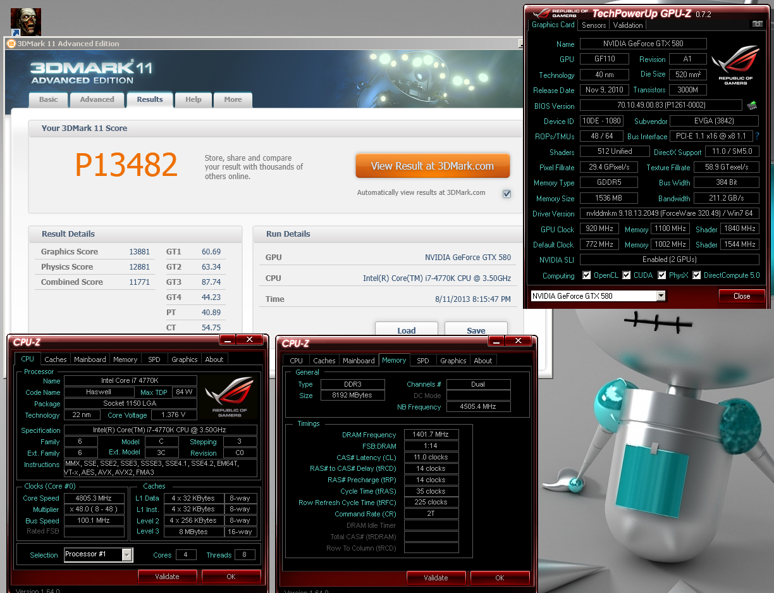This screenshot has height=593, width=774.
Task: Switch to the Sensors tab in GPU-Z
Action: click(594, 25)
